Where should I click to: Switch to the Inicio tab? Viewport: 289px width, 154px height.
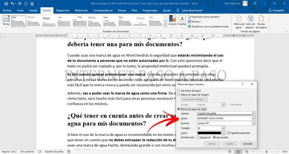20,10
